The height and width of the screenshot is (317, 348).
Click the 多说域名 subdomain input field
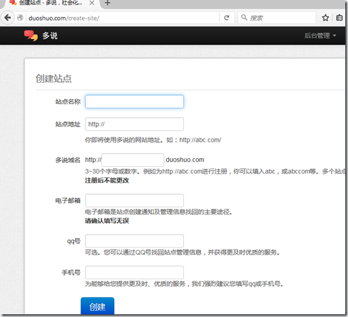(133, 160)
